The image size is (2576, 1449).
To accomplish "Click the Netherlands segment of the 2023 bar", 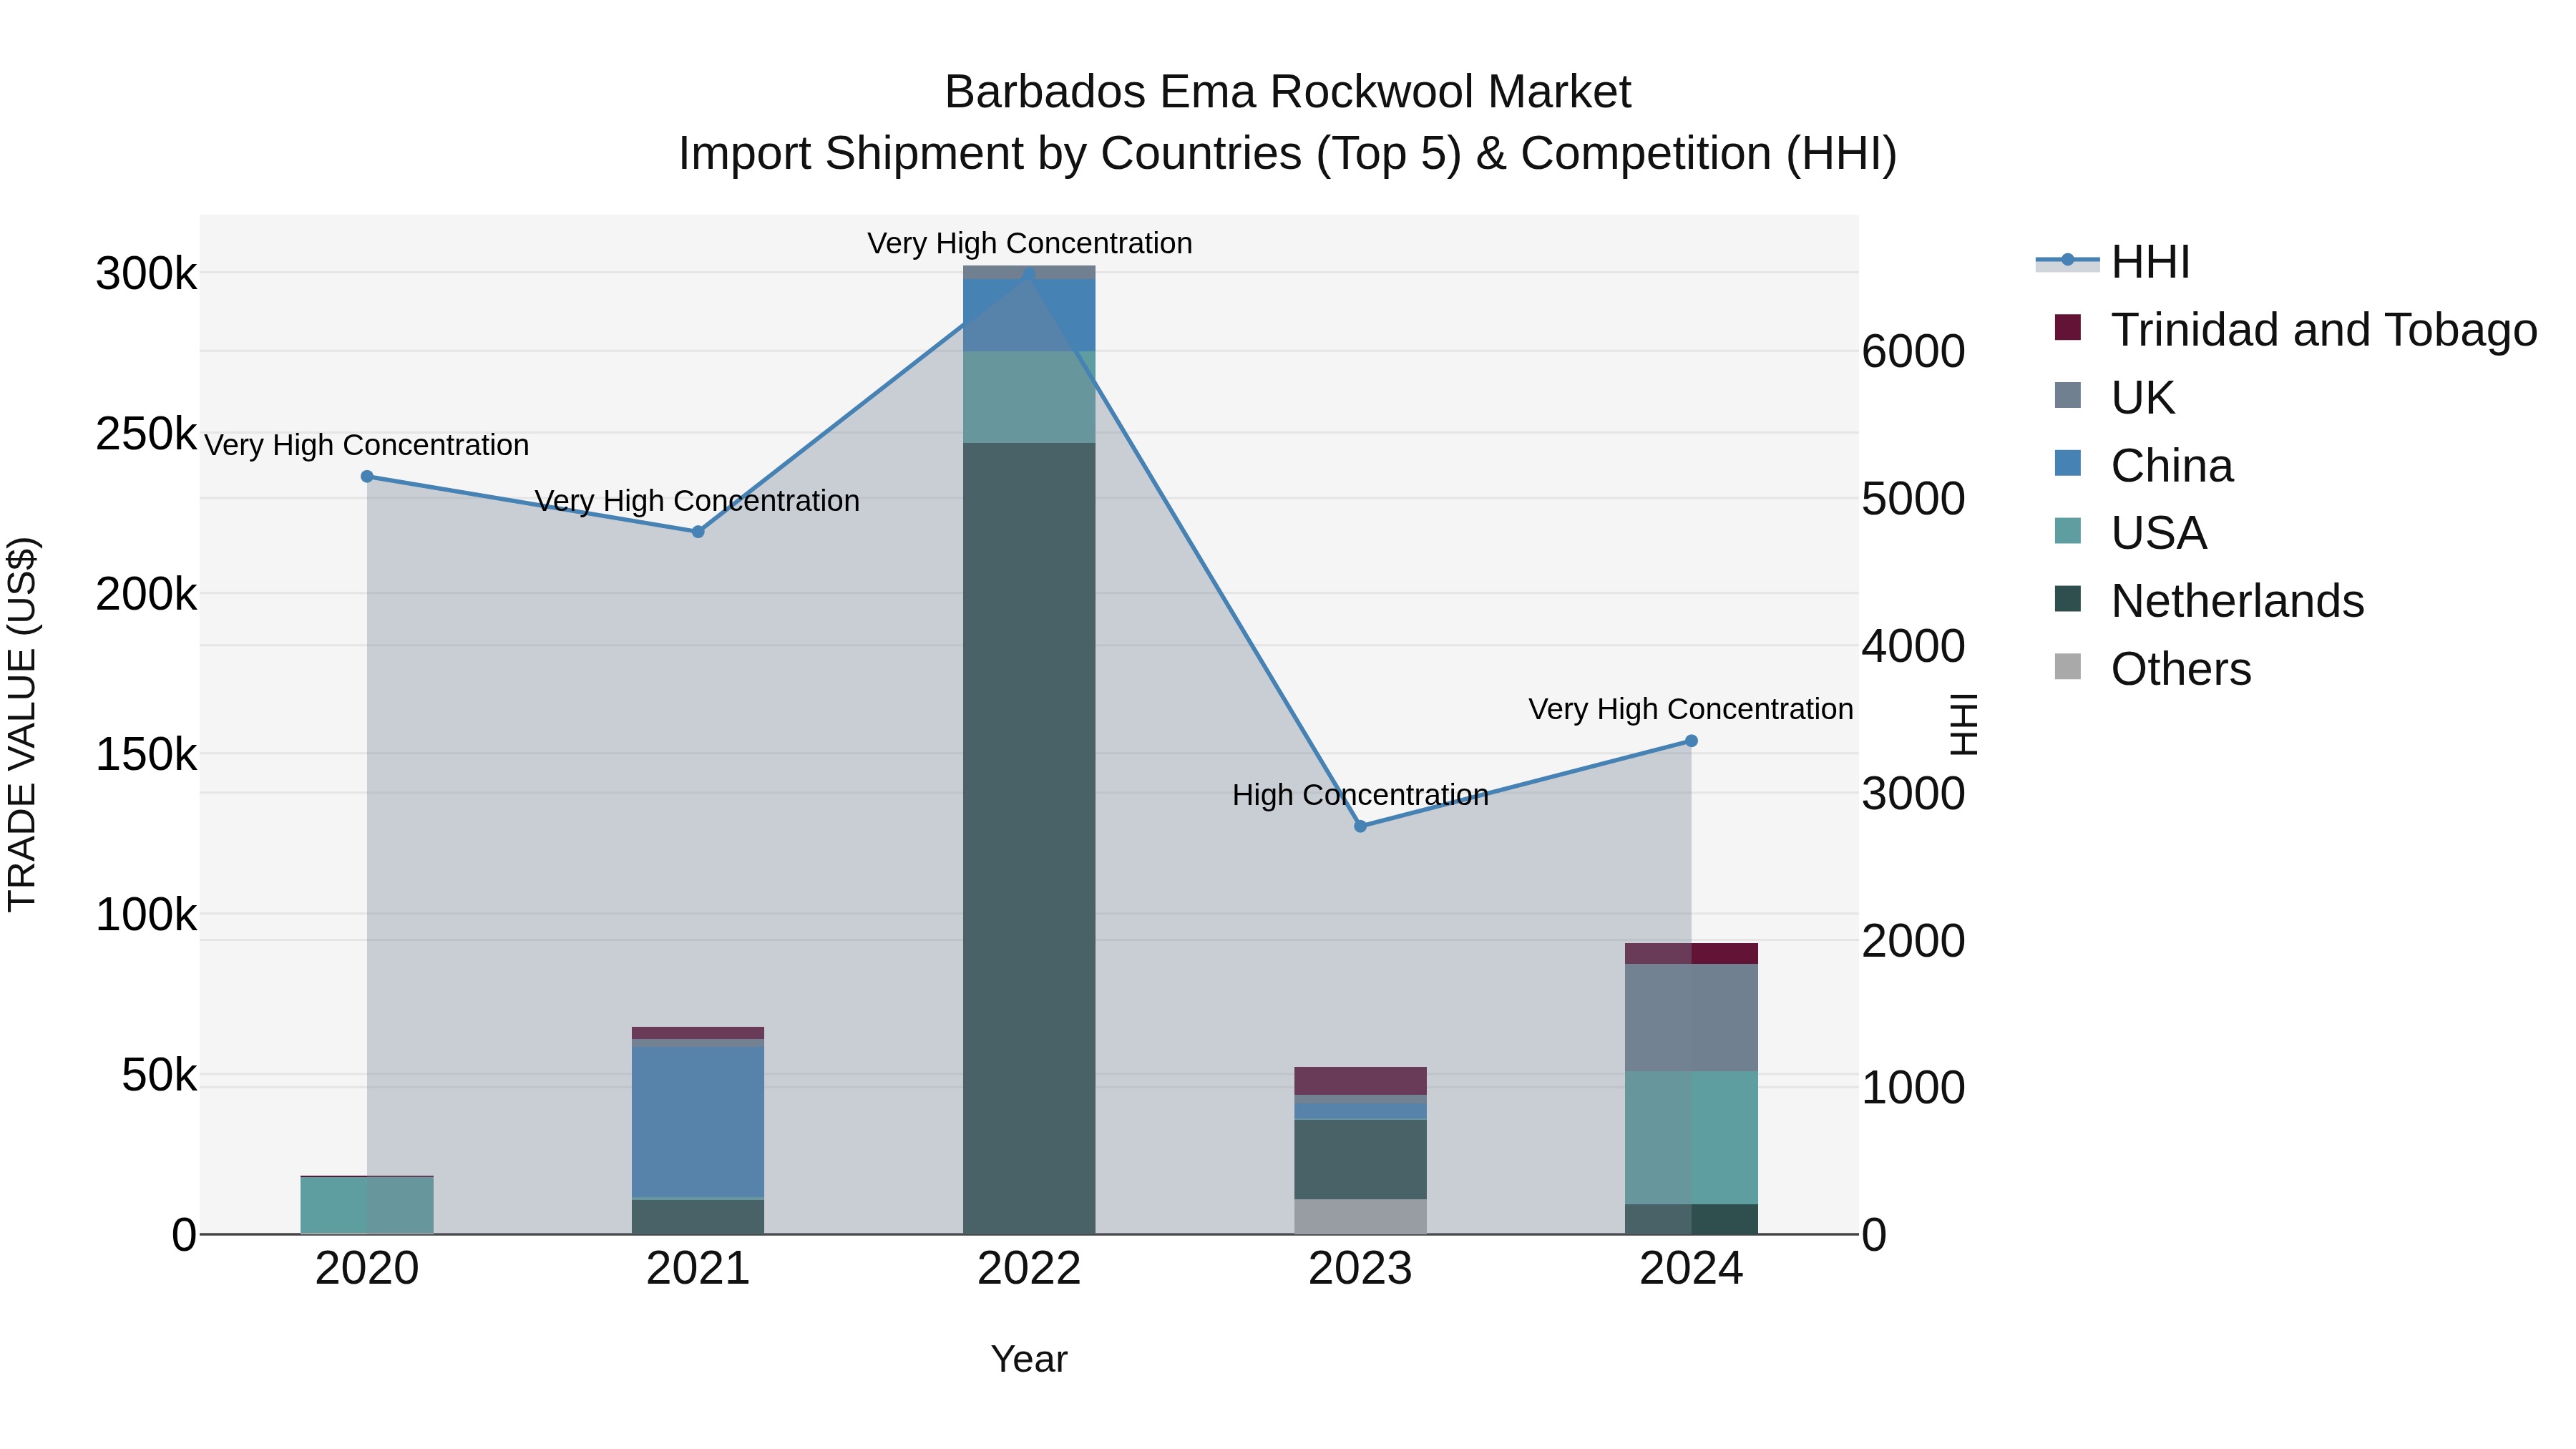I will click(x=1360, y=1160).
